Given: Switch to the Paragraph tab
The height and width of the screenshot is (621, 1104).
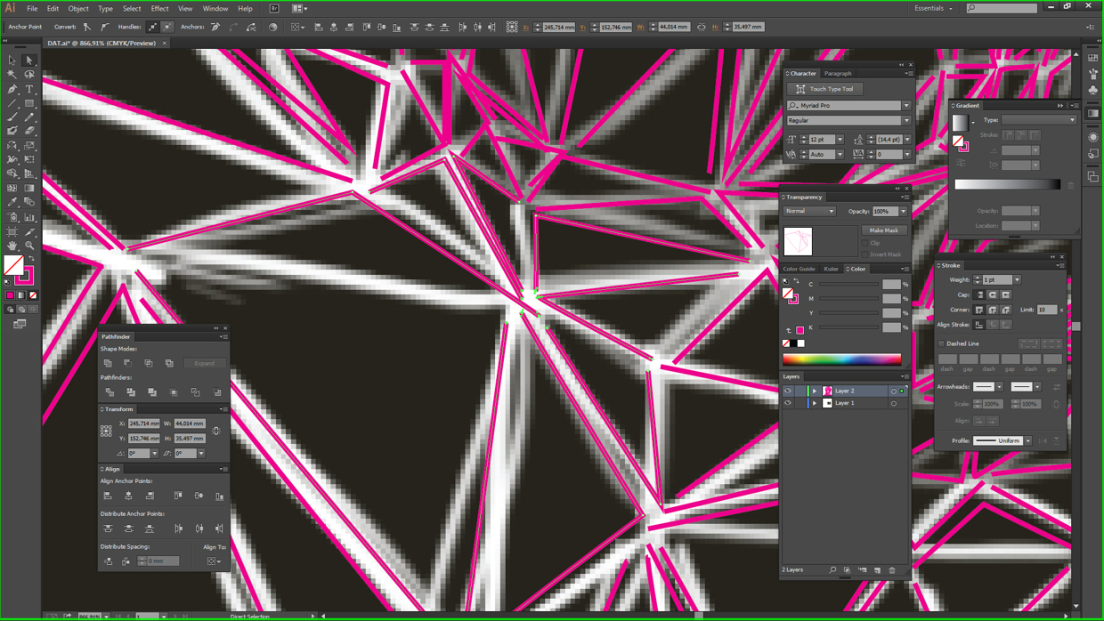Looking at the screenshot, I should click(838, 74).
